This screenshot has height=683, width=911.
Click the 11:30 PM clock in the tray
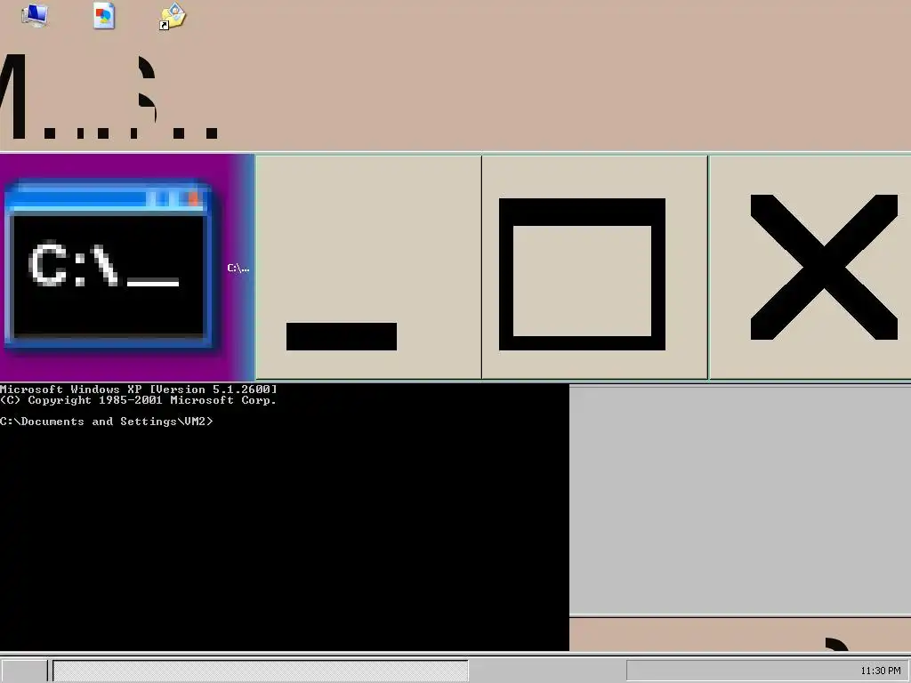point(880,671)
